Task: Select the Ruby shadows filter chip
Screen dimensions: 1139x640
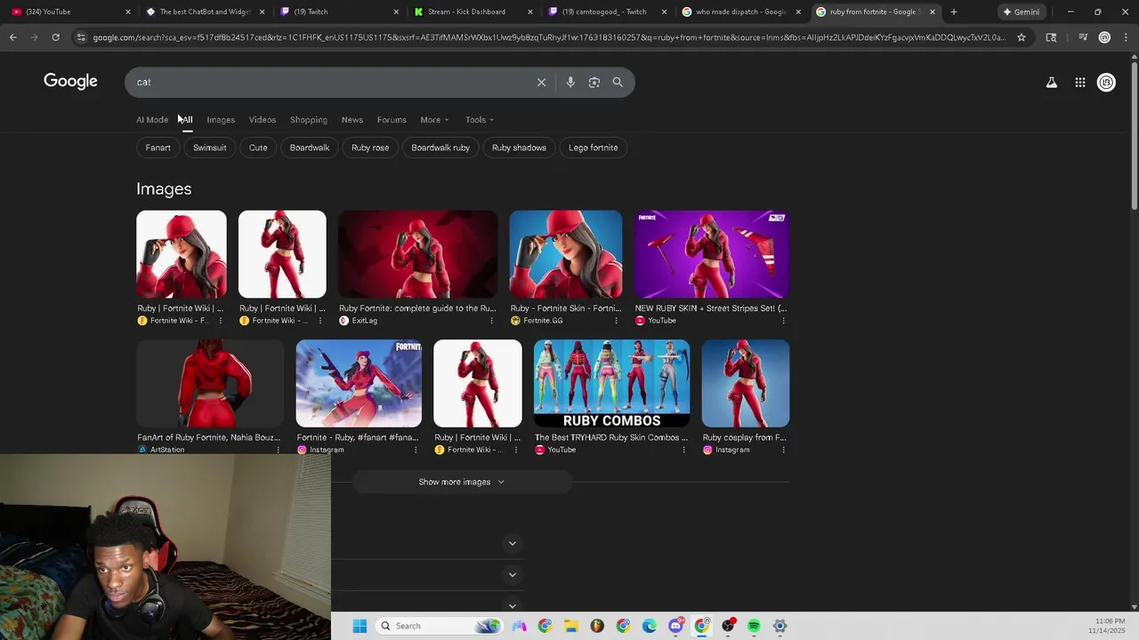Action: tap(519, 148)
